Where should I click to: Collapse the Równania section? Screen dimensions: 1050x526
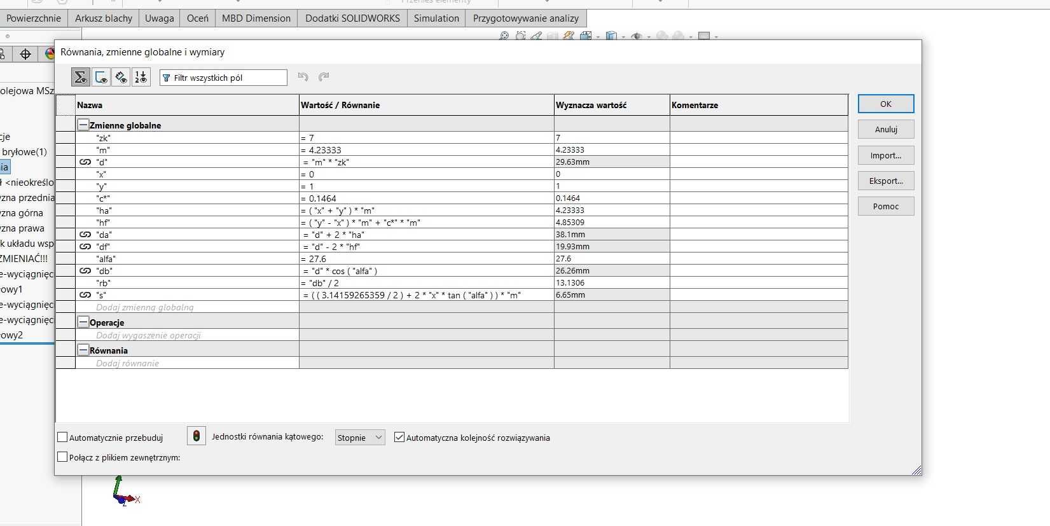tap(83, 350)
